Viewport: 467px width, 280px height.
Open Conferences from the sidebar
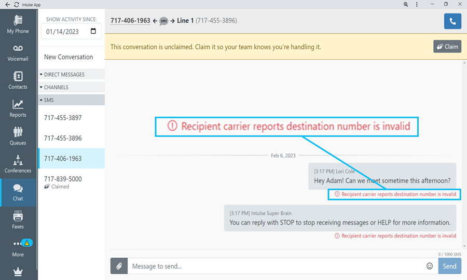tap(18, 164)
